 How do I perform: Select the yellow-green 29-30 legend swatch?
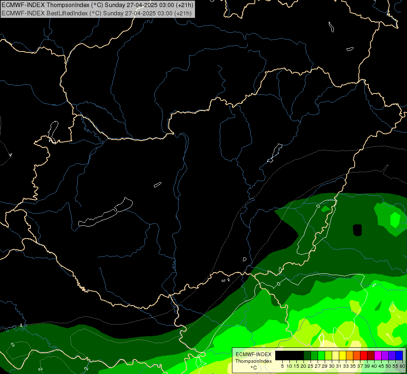328,355
